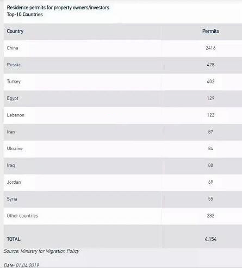Click the Source: Ministry for Migration Policy text
Screen dimensions: 242x268
pos(41,251)
